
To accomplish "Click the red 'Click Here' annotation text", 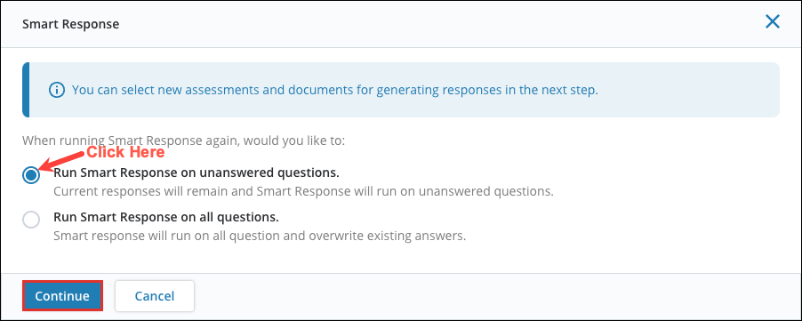I will pos(125,152).
